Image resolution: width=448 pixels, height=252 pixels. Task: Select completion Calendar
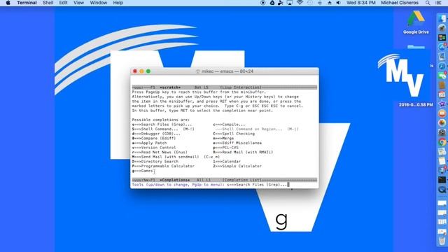(x=227, y=162)
